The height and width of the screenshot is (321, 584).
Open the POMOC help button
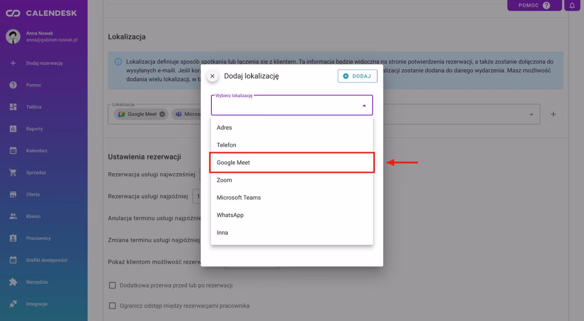[535, 6]
